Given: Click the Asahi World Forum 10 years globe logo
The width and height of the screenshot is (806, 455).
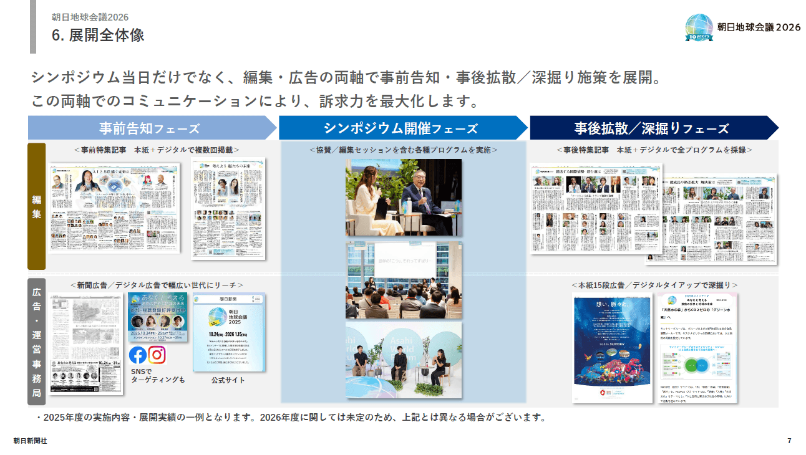Looking at the screenshot, I should coord(699,27).
